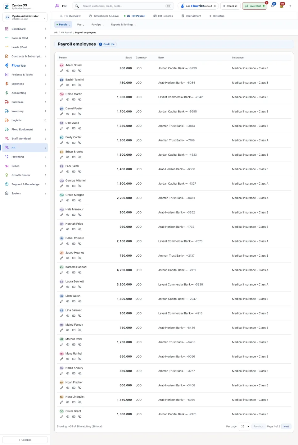
Task: Open the Flowmind sidebar module
Action: coord(25,157)
